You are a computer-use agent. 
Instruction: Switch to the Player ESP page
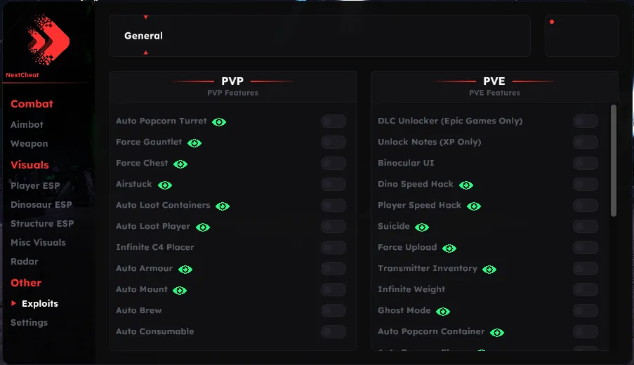[35, 185]
